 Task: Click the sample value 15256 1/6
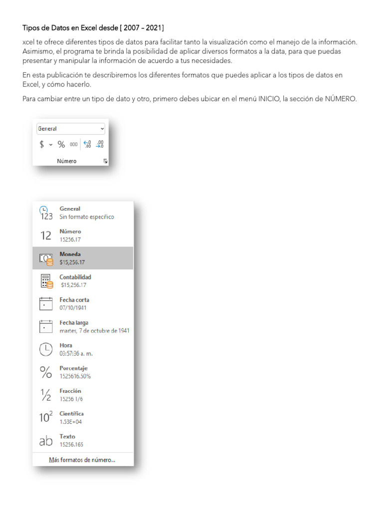pos(71,399)
